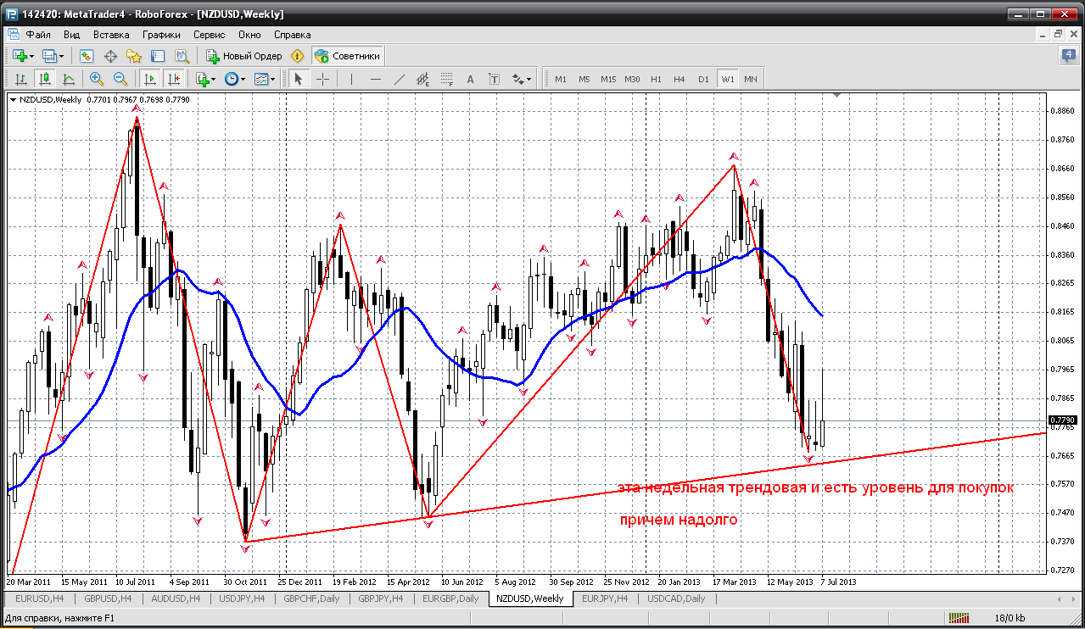
Task: Switch chart to line chart icon
Action: (x=69, y=79)
